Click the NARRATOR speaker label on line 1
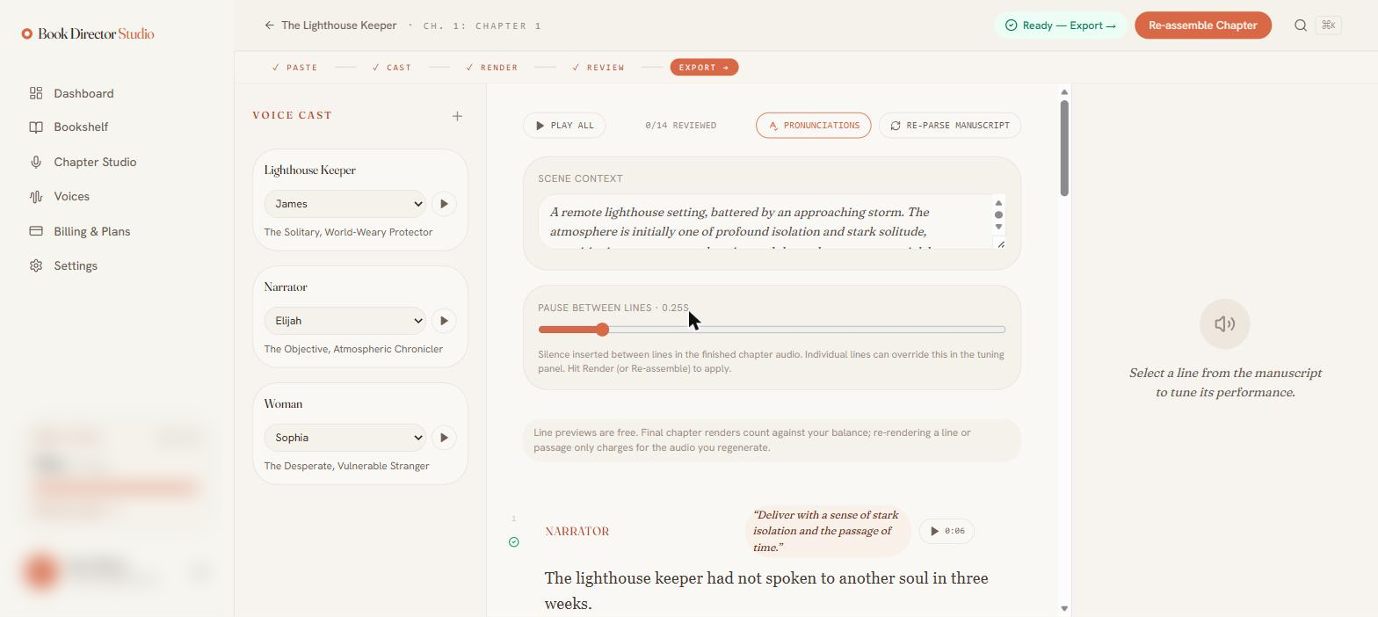 click(x=577, y=532)
